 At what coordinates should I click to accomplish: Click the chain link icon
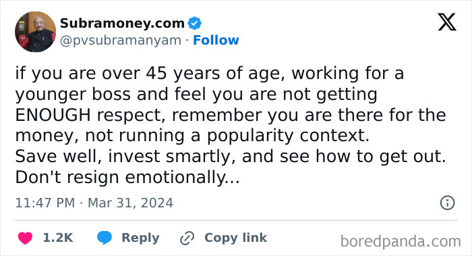click(x=187, y=238)
